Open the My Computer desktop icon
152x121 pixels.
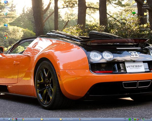click(6, 3)
